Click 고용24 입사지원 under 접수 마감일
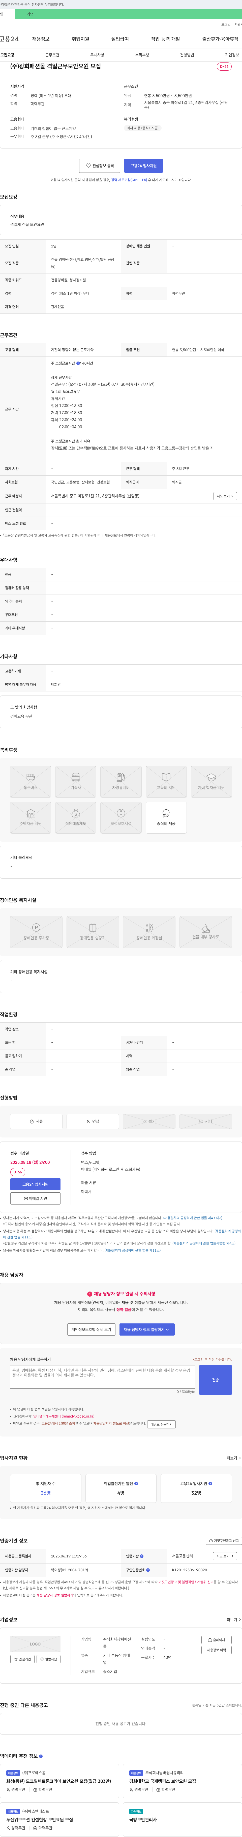The width and height of the screenshot is (242, 1837). coord(36,1185)
